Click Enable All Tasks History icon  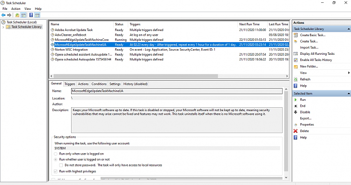point(296,60)
